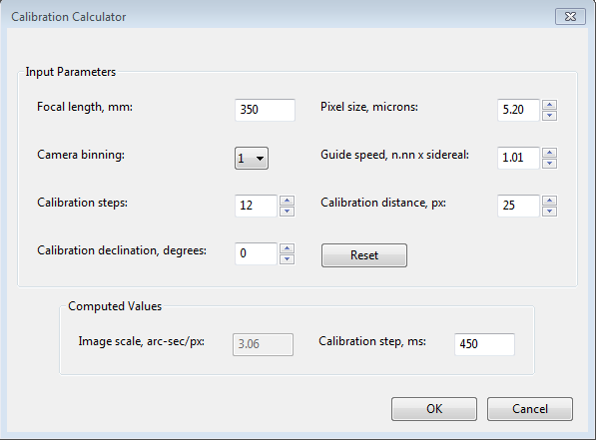Increase Calibration declination using up arrow
The image size is (599, 440).
pos(287,248)
